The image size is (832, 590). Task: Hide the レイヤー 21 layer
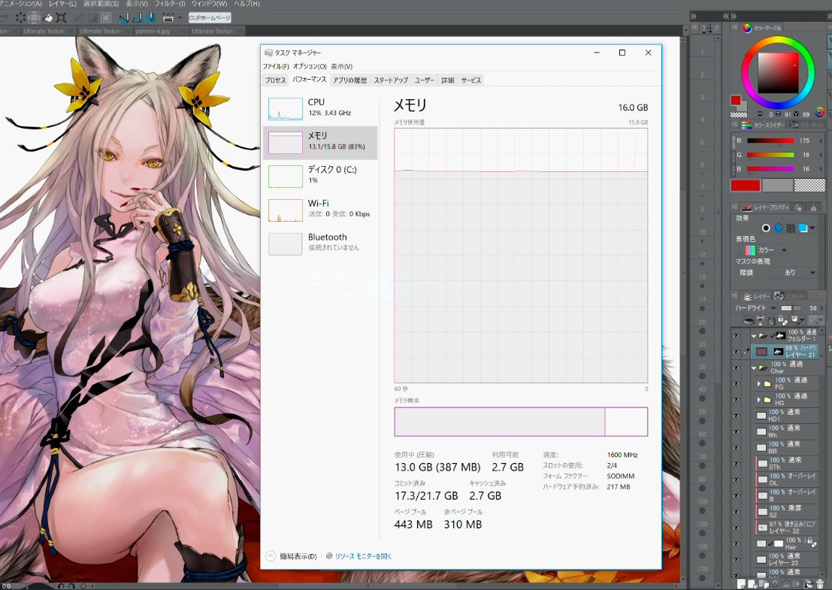736,352
